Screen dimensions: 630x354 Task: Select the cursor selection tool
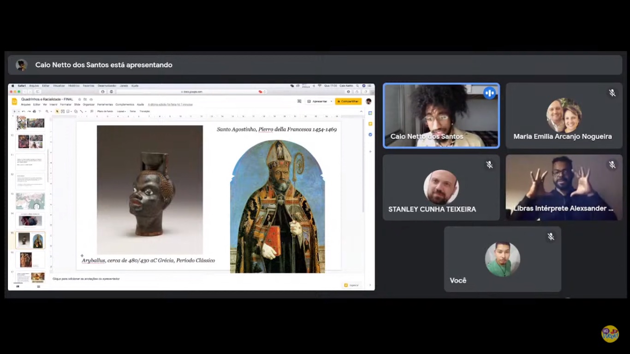(57, 112)
